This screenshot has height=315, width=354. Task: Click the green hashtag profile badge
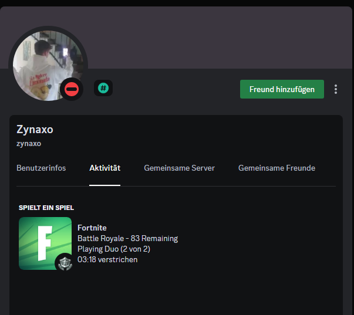103,88
